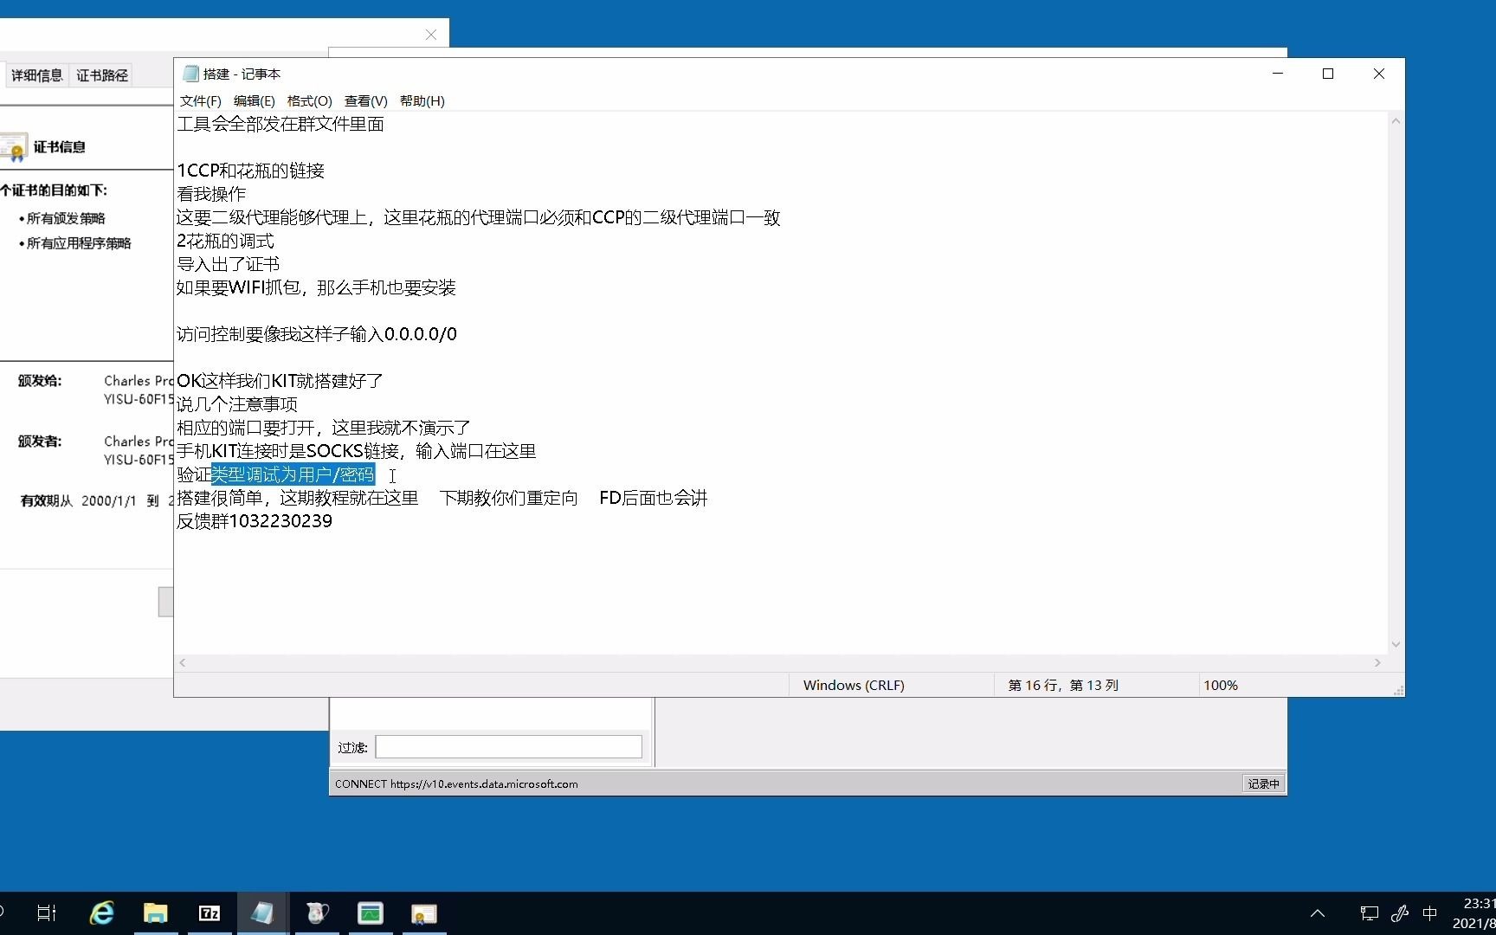This screenshot has height=935, width=1496.
Task: Open the 文件(F) menu in Notepad
Action: tap(200, 100)
